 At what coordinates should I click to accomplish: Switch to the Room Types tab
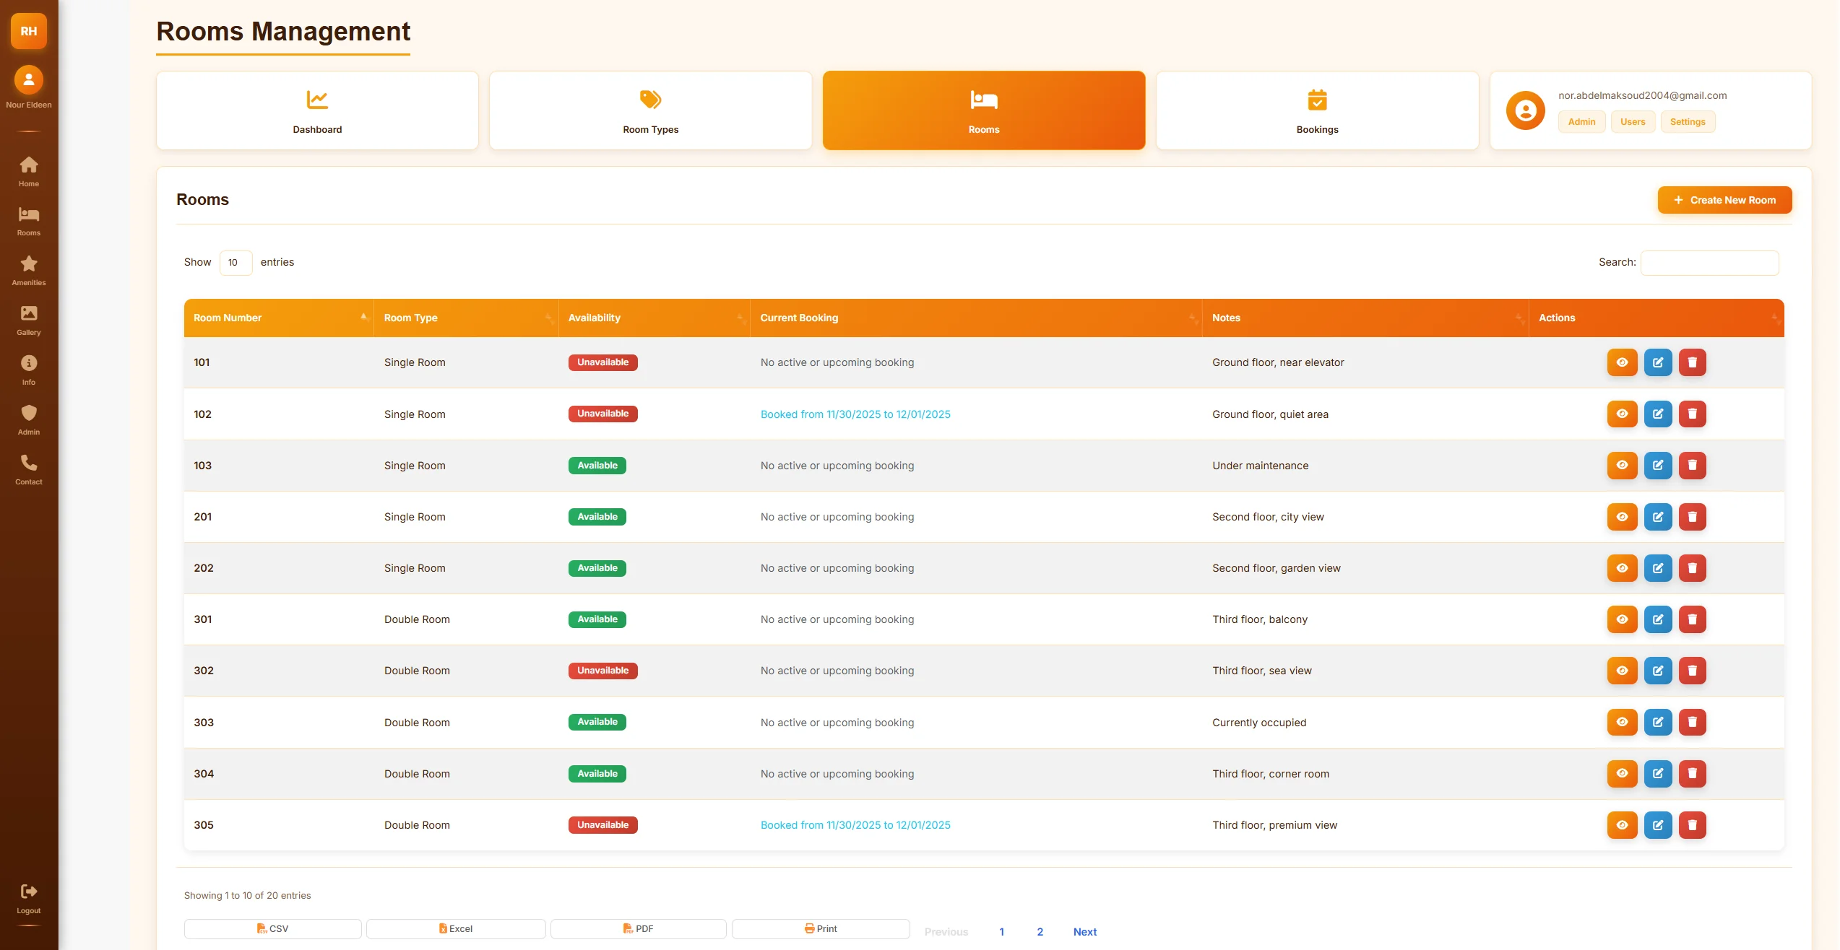point(650,110)
